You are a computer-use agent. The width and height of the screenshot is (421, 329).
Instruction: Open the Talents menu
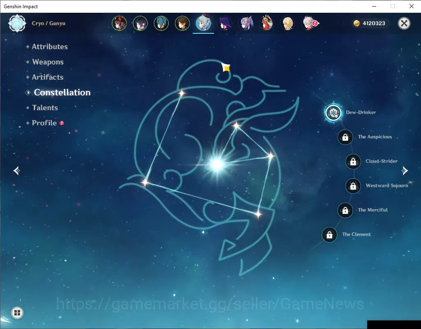pos(45,108)
